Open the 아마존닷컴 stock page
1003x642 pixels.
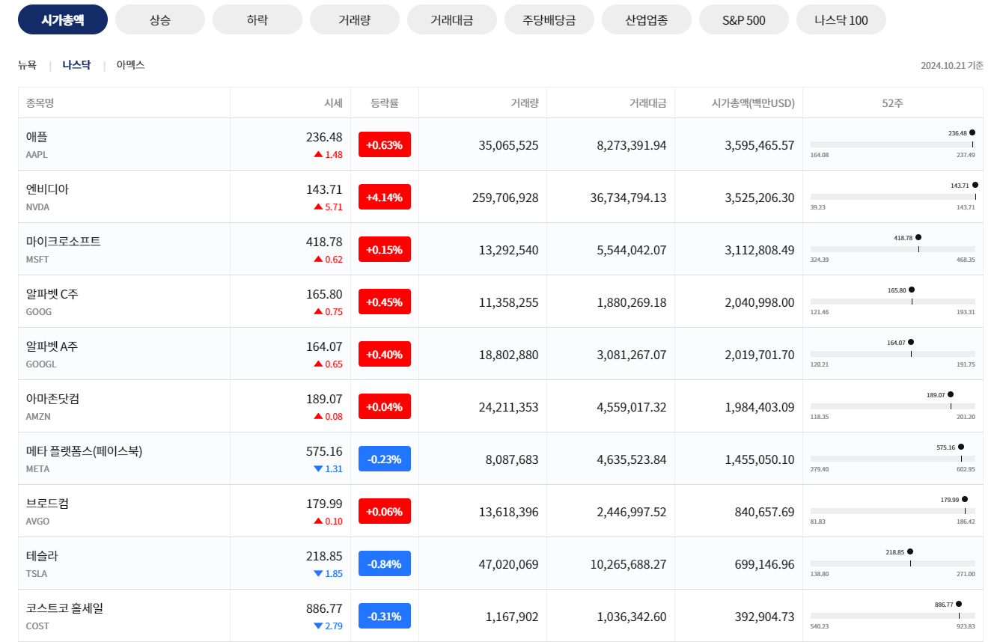click(x=52, y=399)
